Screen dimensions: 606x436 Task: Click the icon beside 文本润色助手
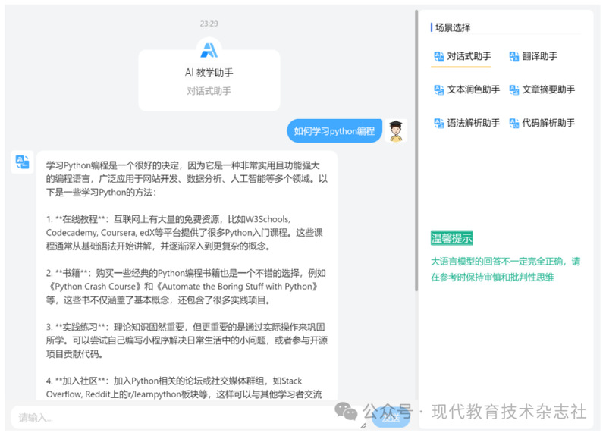pyautogui.click(x=438, y=89)
